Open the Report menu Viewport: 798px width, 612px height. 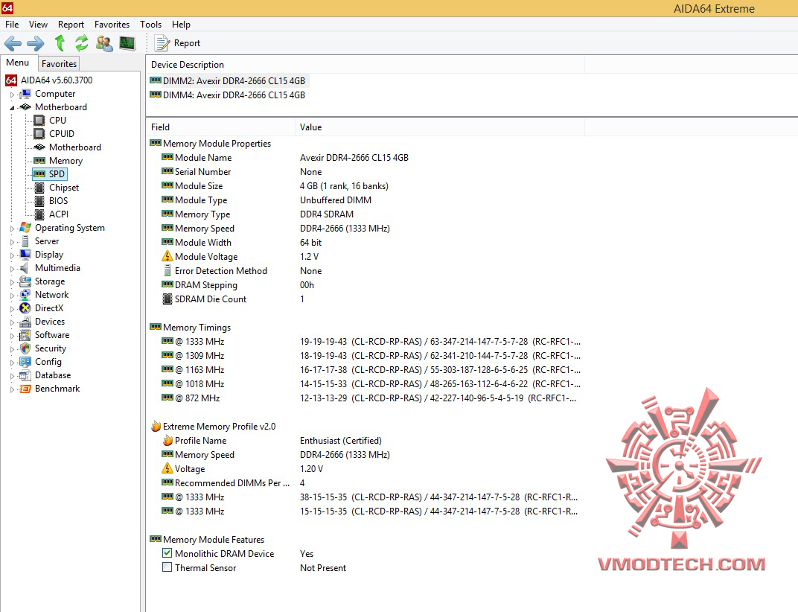pyautogui.click(x=71, y=25)
